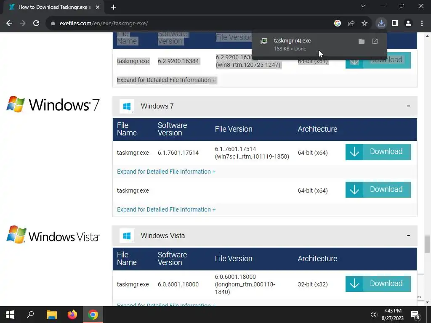Open taskmgr (4).exe download in new tab
Screen dimensions: 431x323
point(375,41)
